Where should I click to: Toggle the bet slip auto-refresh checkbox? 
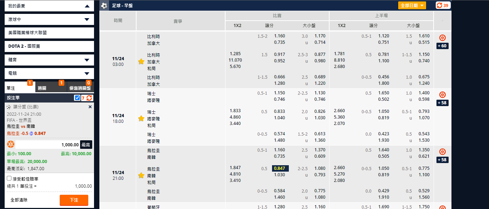tap(77, 98)
